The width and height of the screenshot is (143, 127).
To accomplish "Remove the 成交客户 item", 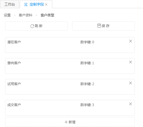I will pyautogui.click(x=131, y=104).
